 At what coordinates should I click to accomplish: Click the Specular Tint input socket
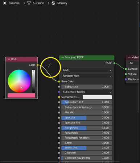(x=59, y=123)
